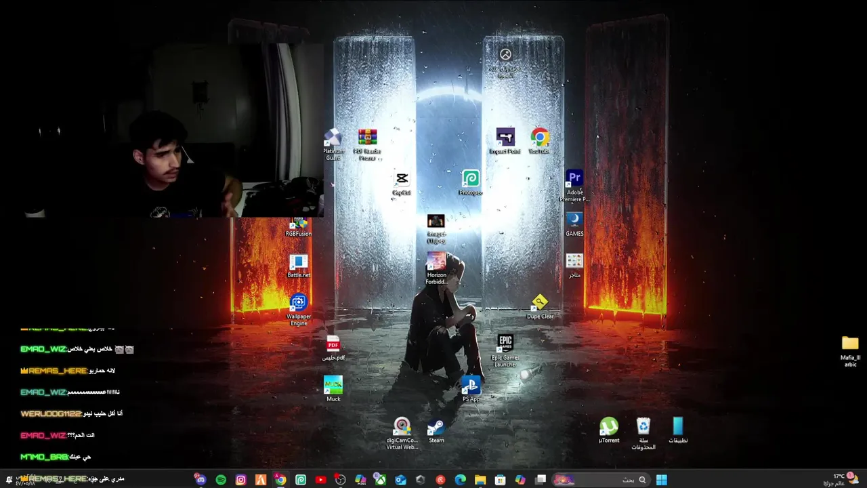
Task: Open Wallpaper Engine desktop icon
Action: tap(299, 310)
